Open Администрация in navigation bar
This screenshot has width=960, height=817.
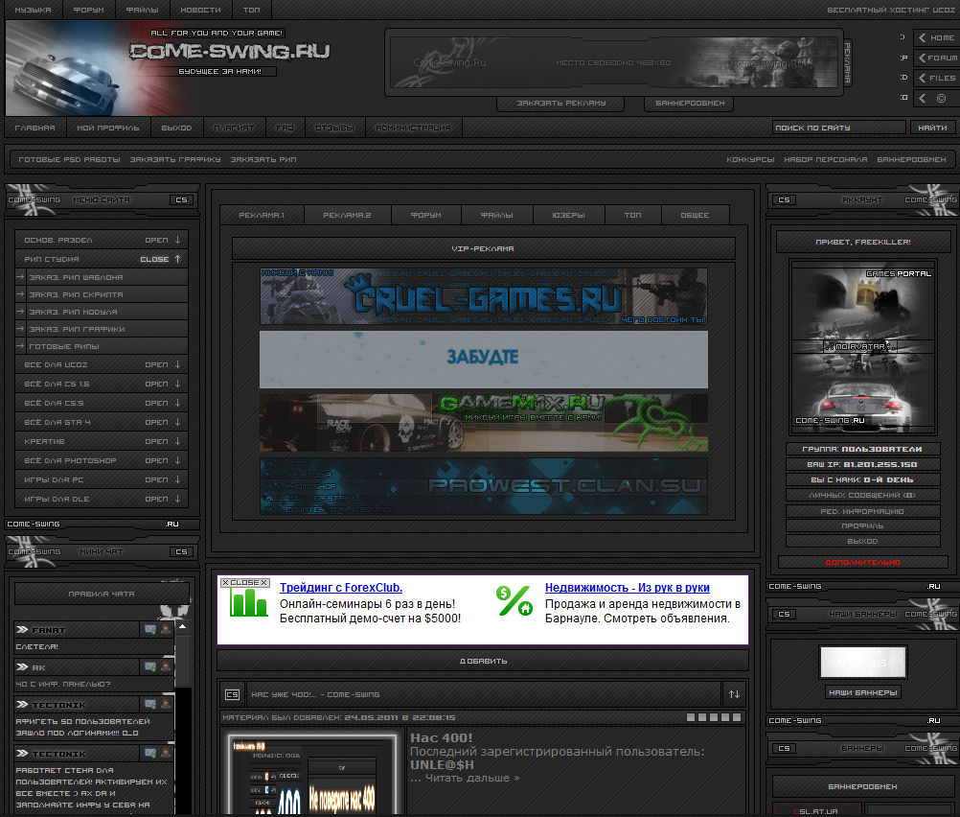(413, 128)
